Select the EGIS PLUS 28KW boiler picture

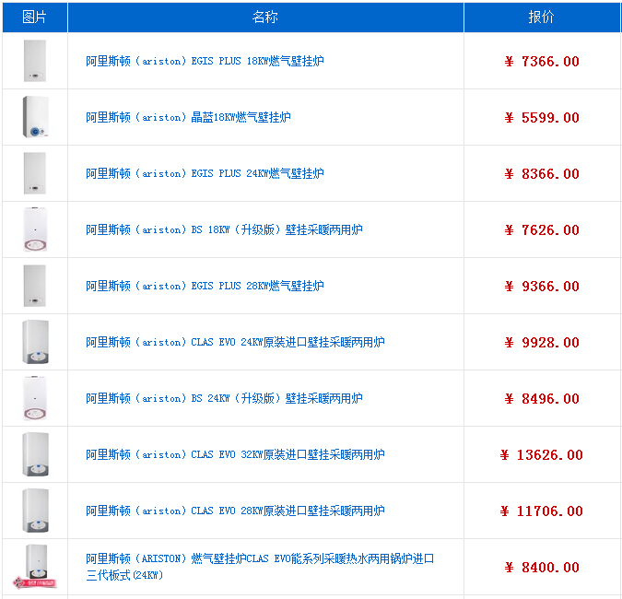click(x=35, y=287)
